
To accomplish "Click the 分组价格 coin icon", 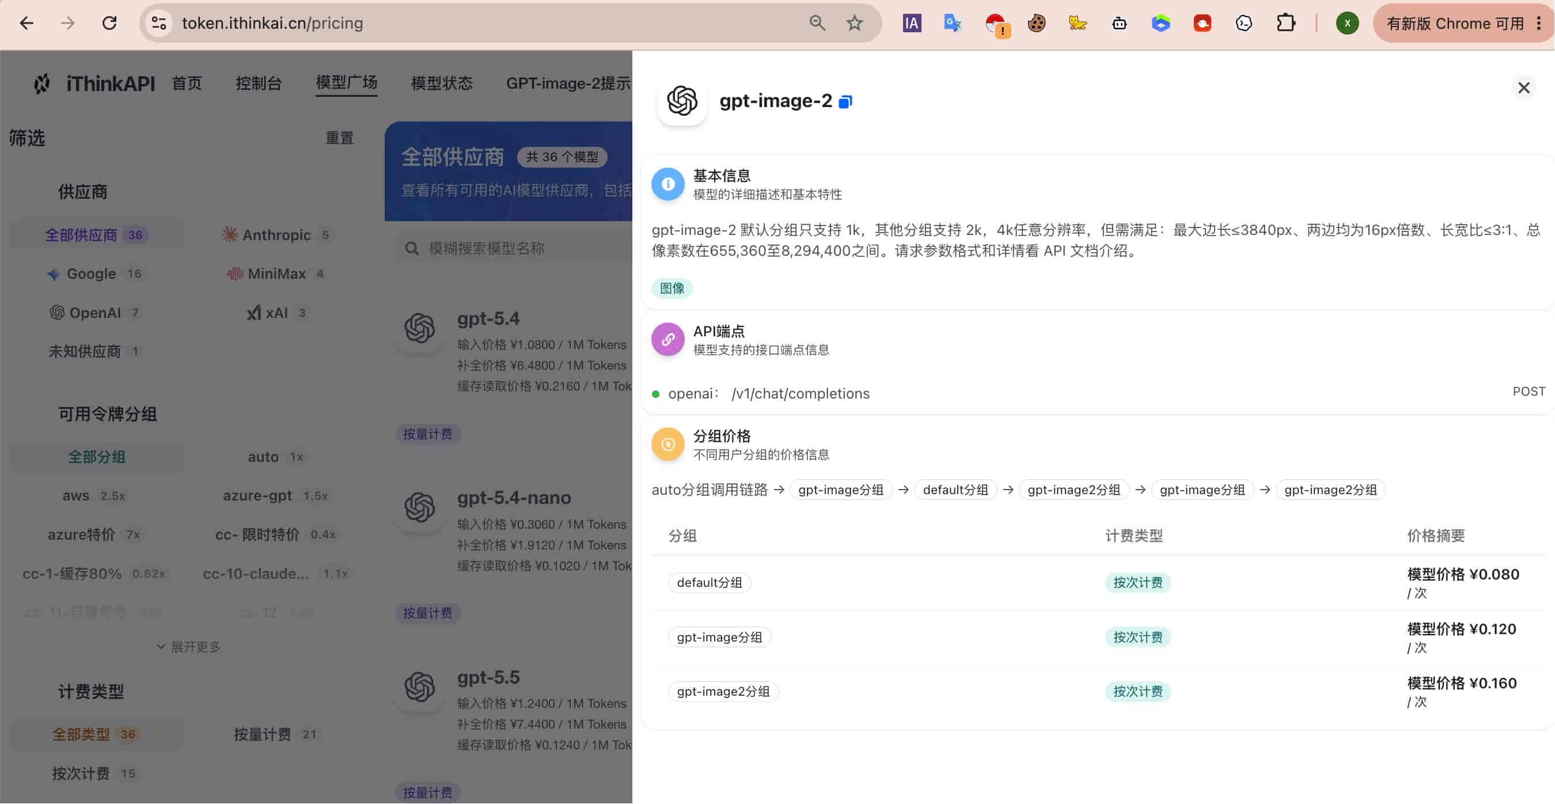I will 667,444.
